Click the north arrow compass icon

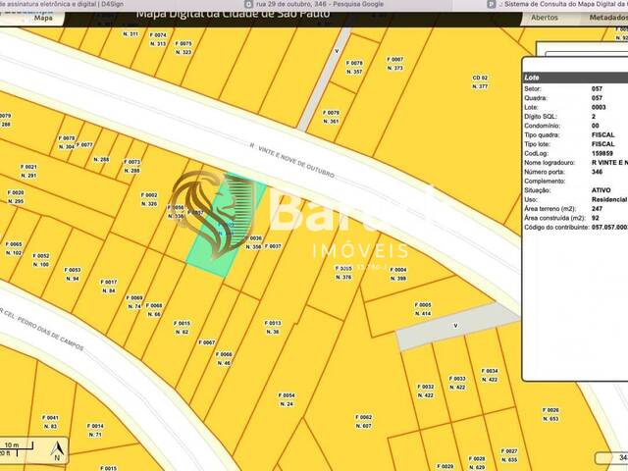click(58, 451)
